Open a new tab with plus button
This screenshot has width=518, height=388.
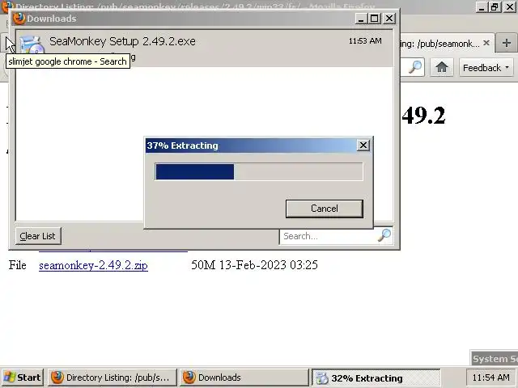506,43
